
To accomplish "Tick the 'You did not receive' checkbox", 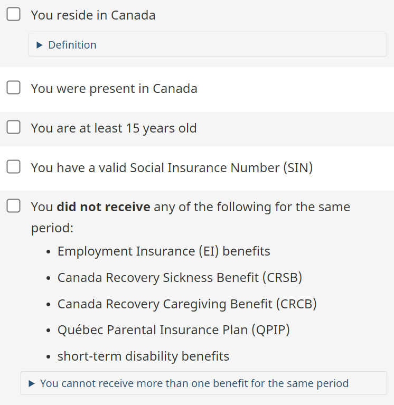I will pyautogui.click(x=13, y=206).
